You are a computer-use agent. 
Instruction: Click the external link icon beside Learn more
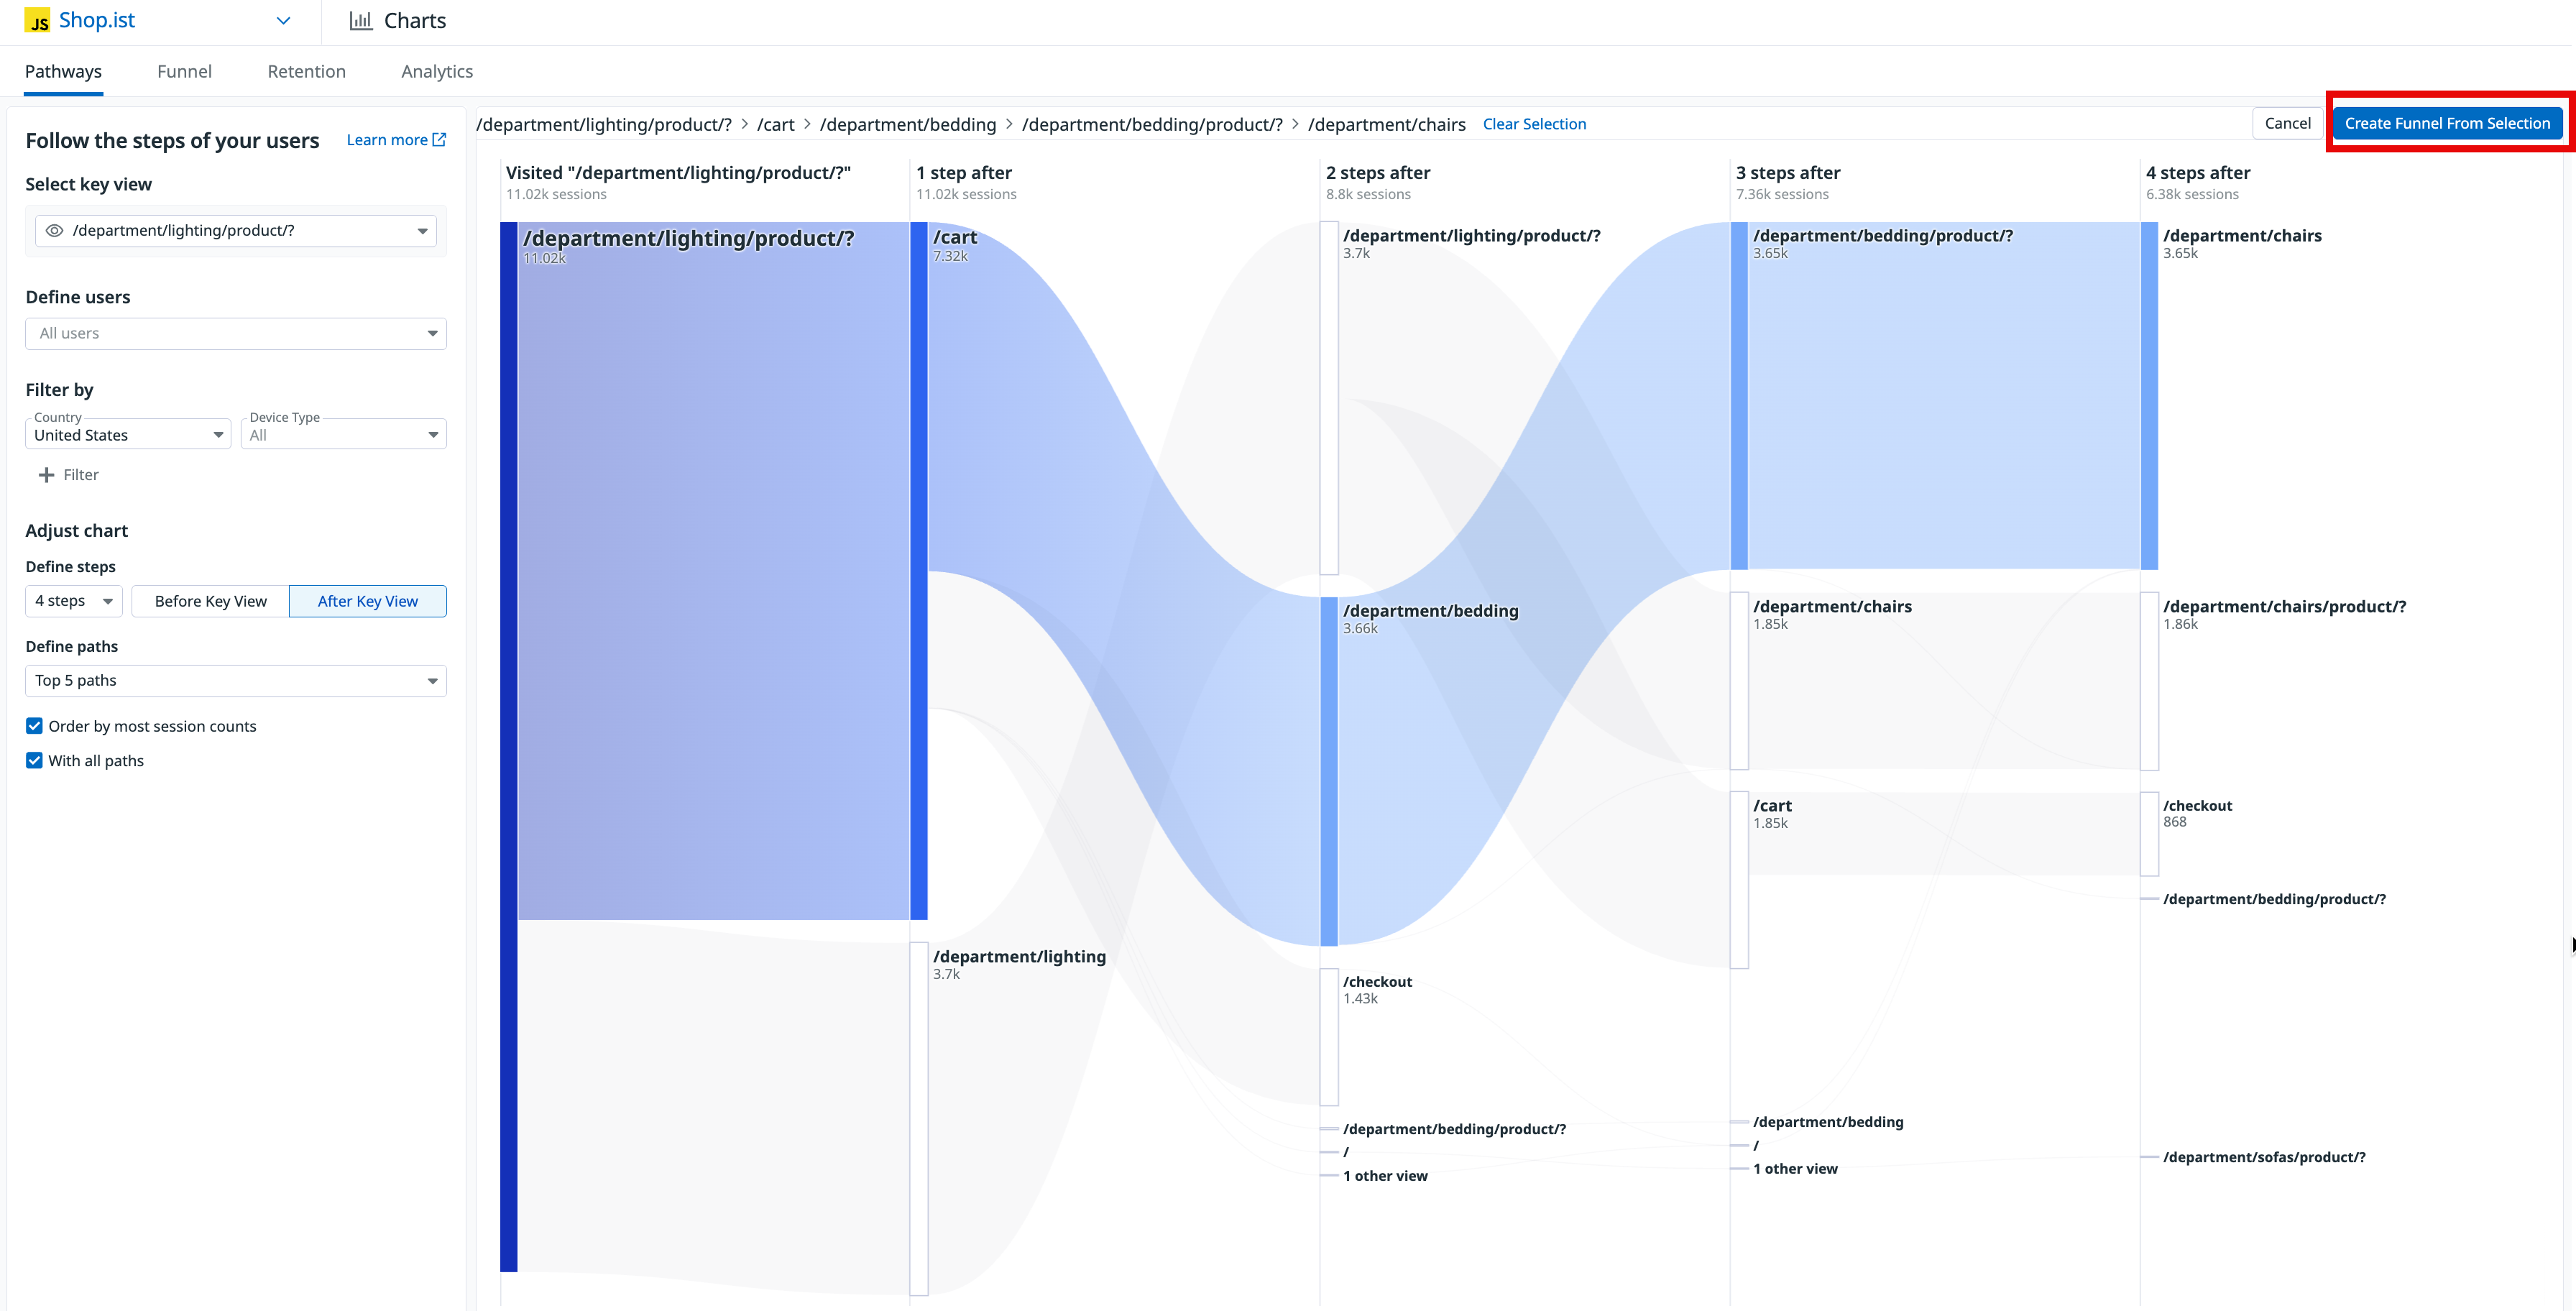tap(439, 140)
